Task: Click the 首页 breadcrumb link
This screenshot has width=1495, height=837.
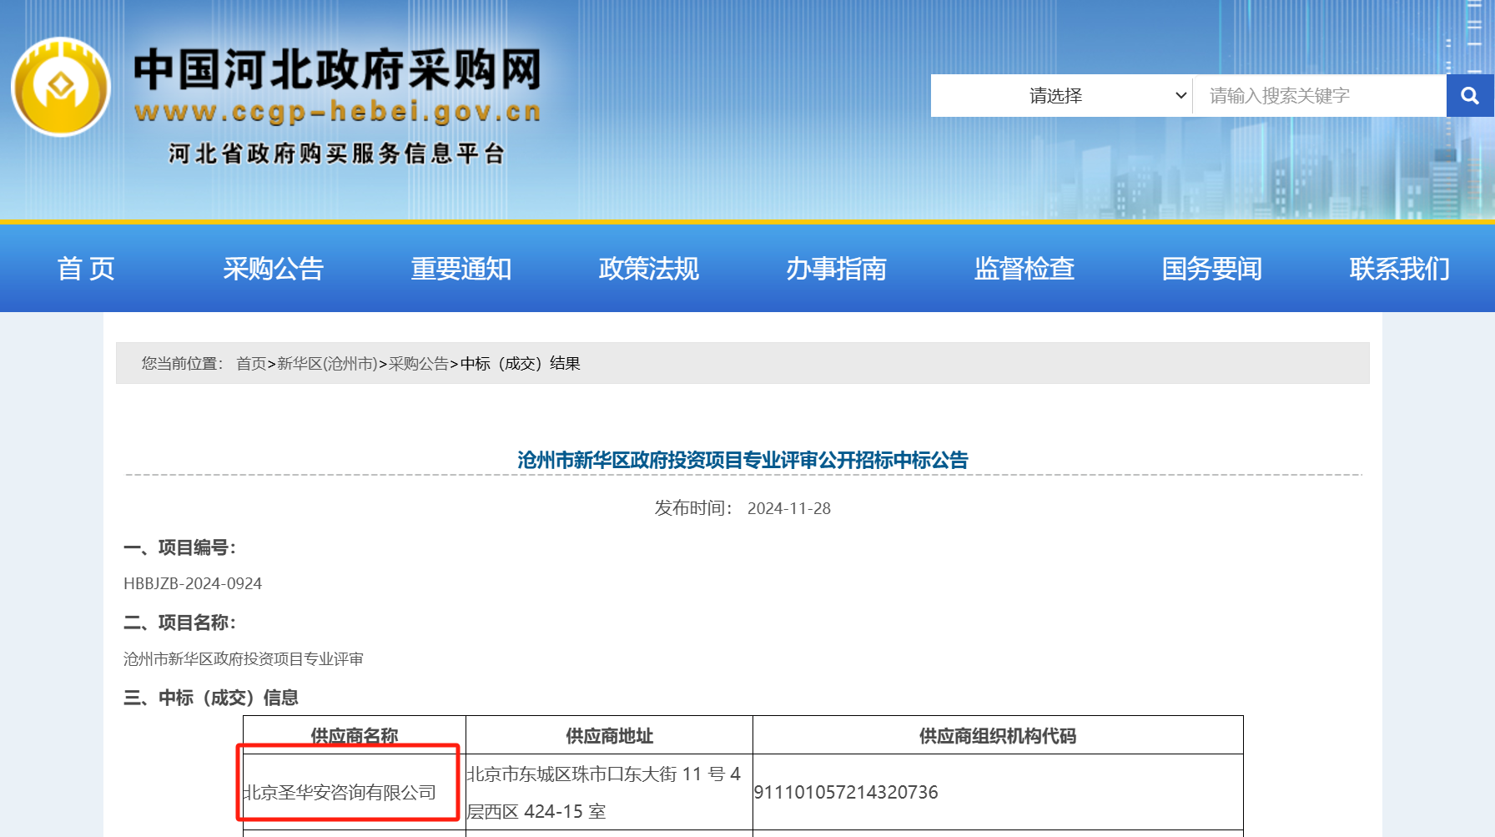Action: click(251, 364)
